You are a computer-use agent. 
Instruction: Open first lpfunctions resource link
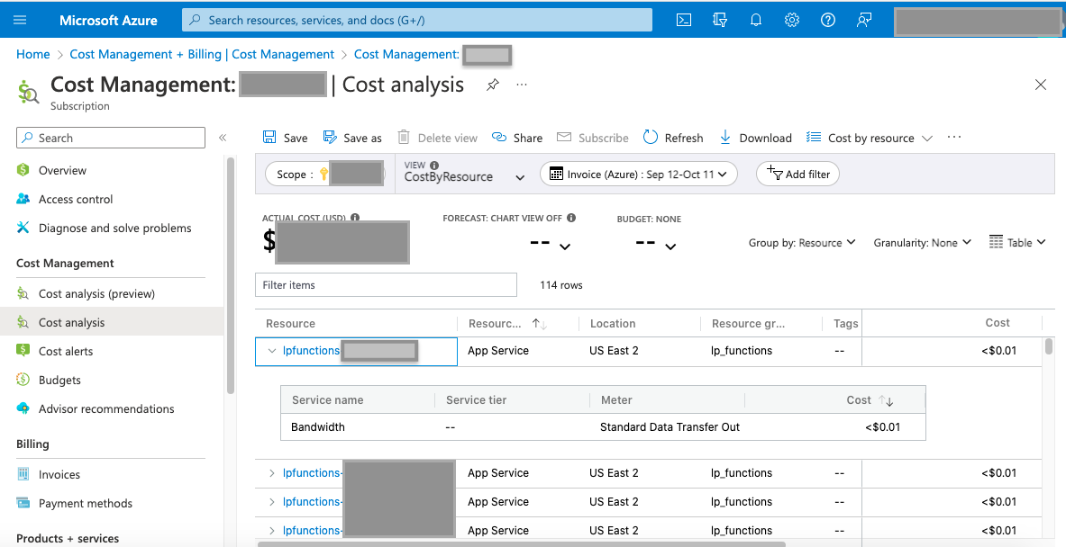(312, 351)
